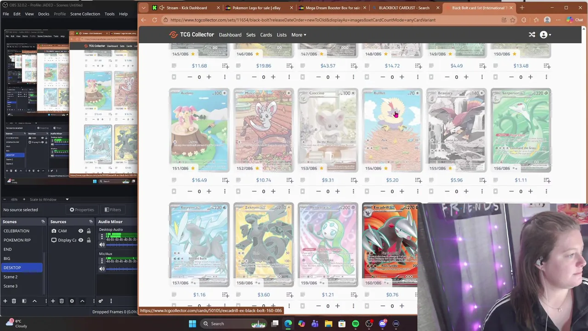Toggle visibility of CAM source

tap(81, 231)
